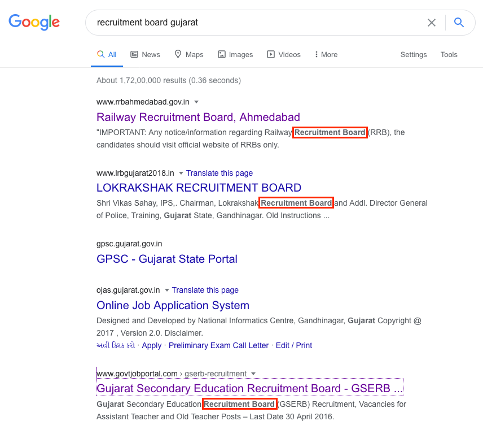Image resolution: width=483 pixels, height=434 pixels.
Task: Expand dropdown arrow next to www.rrbahmedabad.gov.in
Action: pos(196,102)
